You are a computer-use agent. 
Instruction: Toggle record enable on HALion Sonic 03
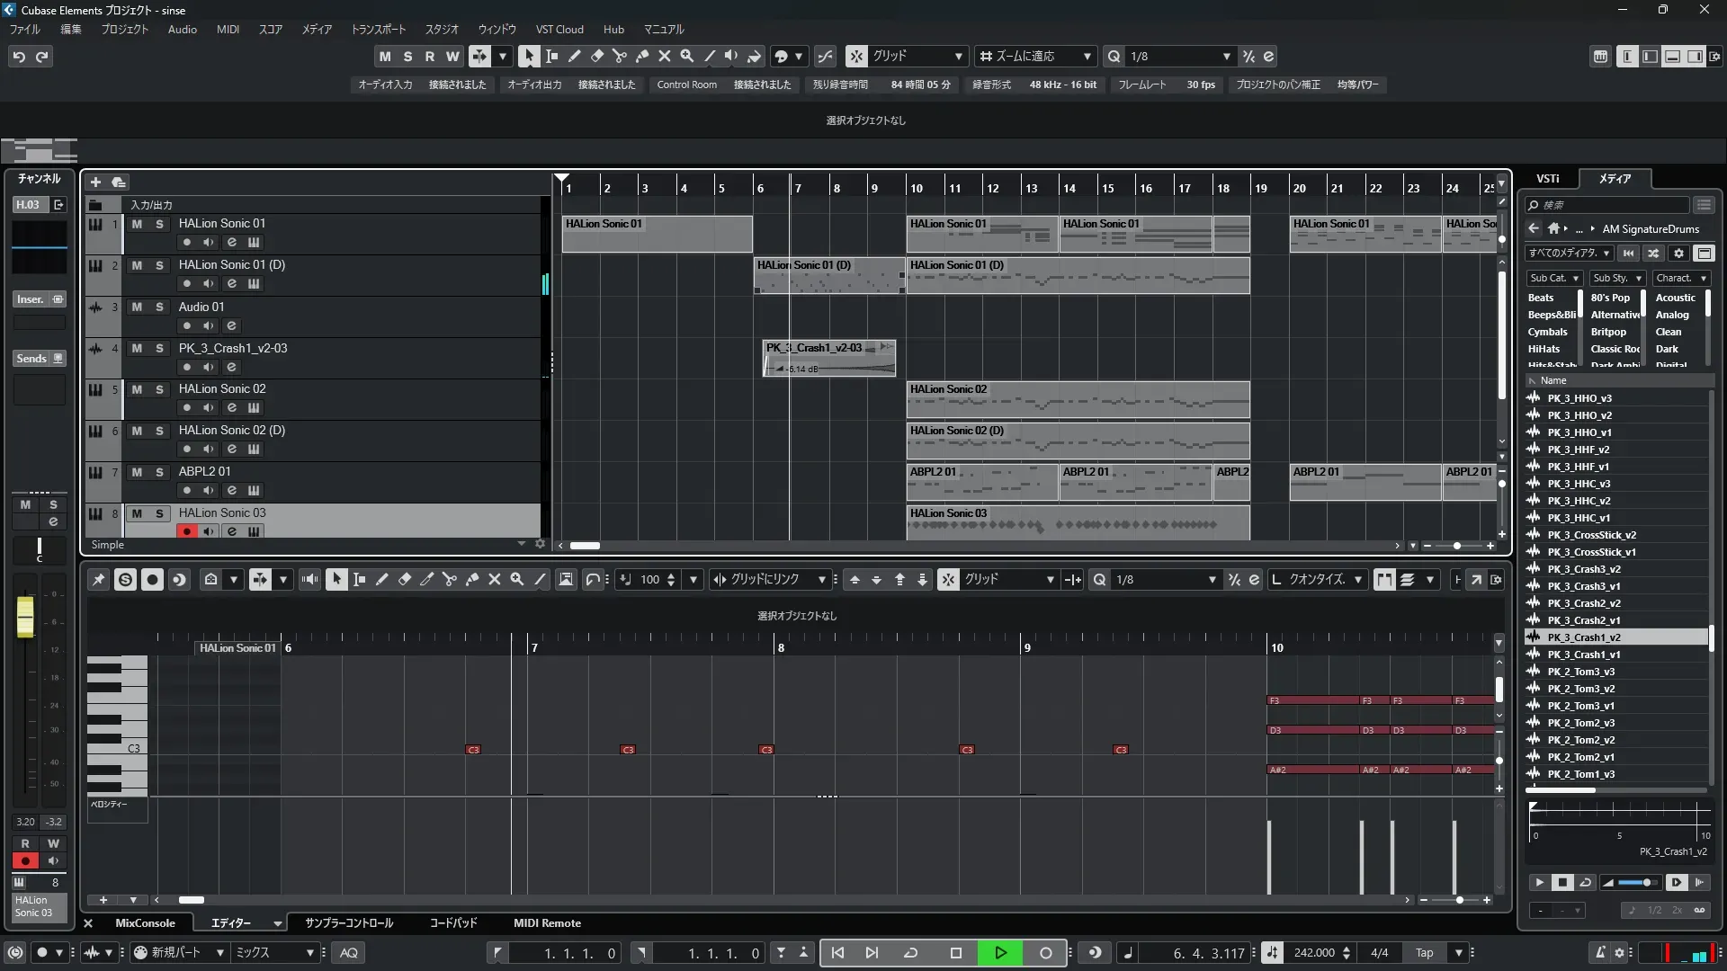point(186,531)
